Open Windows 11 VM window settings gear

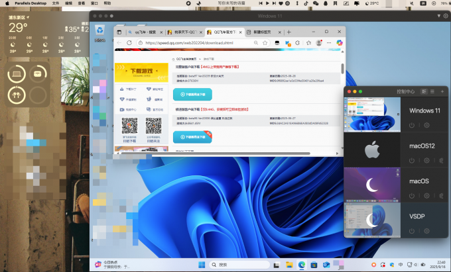point(446,16)
